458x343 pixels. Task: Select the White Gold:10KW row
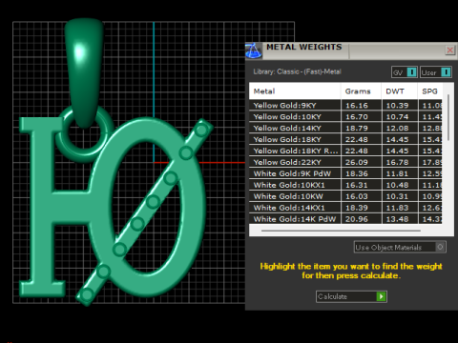pyautogui.click(x=345, y=196)
